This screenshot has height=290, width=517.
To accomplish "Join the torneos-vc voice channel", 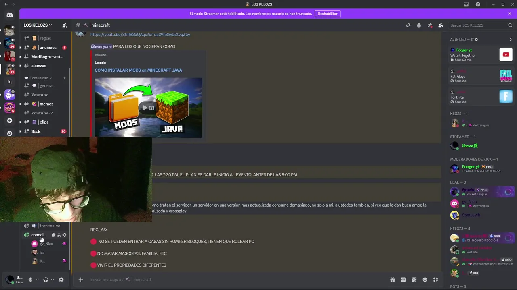I will pyautogui.click(x=45, y=226).
